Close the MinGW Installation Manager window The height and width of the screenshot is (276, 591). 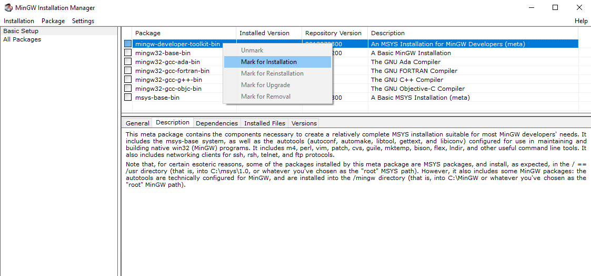579,7
